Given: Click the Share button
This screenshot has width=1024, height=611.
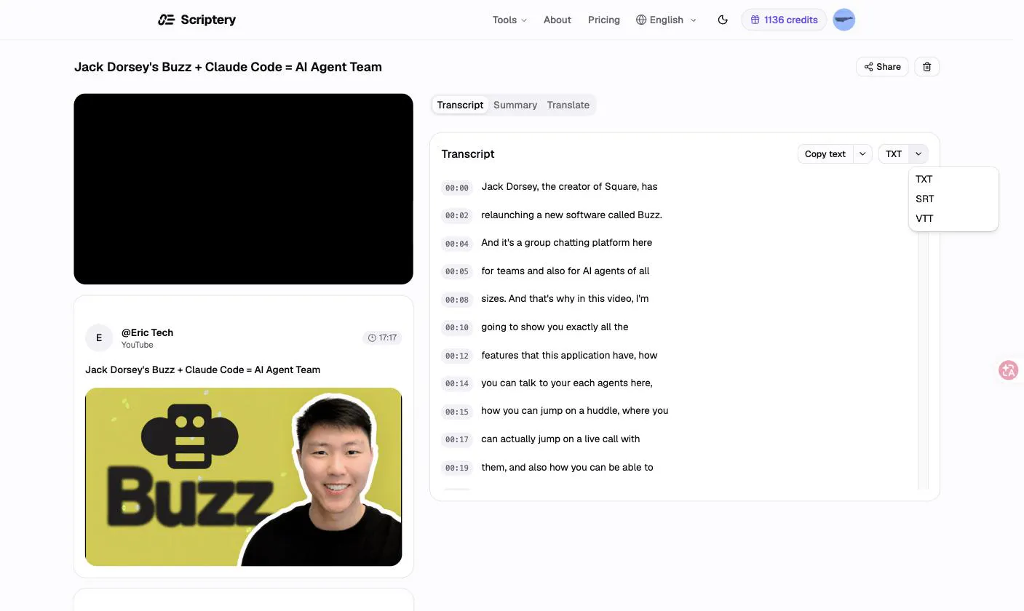Looking at the screenshot, I should click(x=882, y=67).
